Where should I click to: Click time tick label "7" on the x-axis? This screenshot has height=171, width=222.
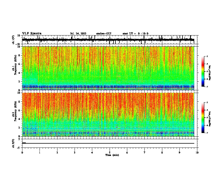point(145,153)
